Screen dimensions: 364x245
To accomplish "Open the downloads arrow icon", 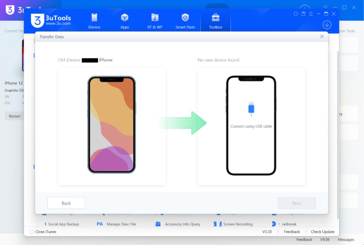I will 327,25.
